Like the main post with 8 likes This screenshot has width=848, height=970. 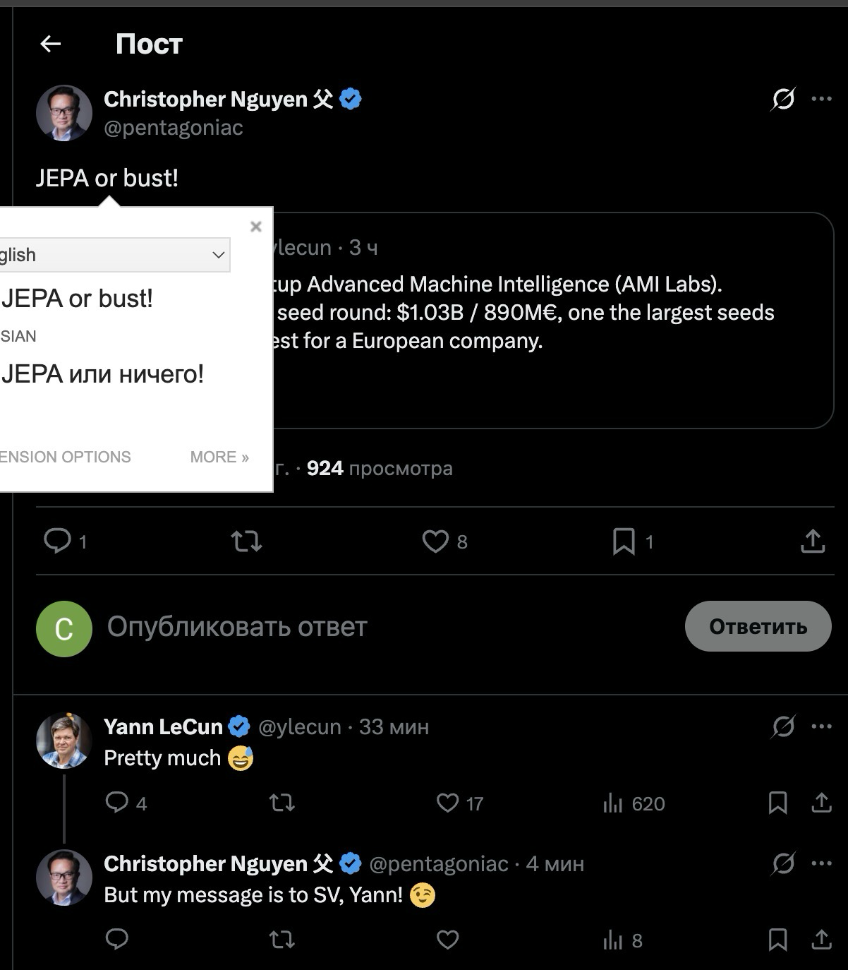435,541
